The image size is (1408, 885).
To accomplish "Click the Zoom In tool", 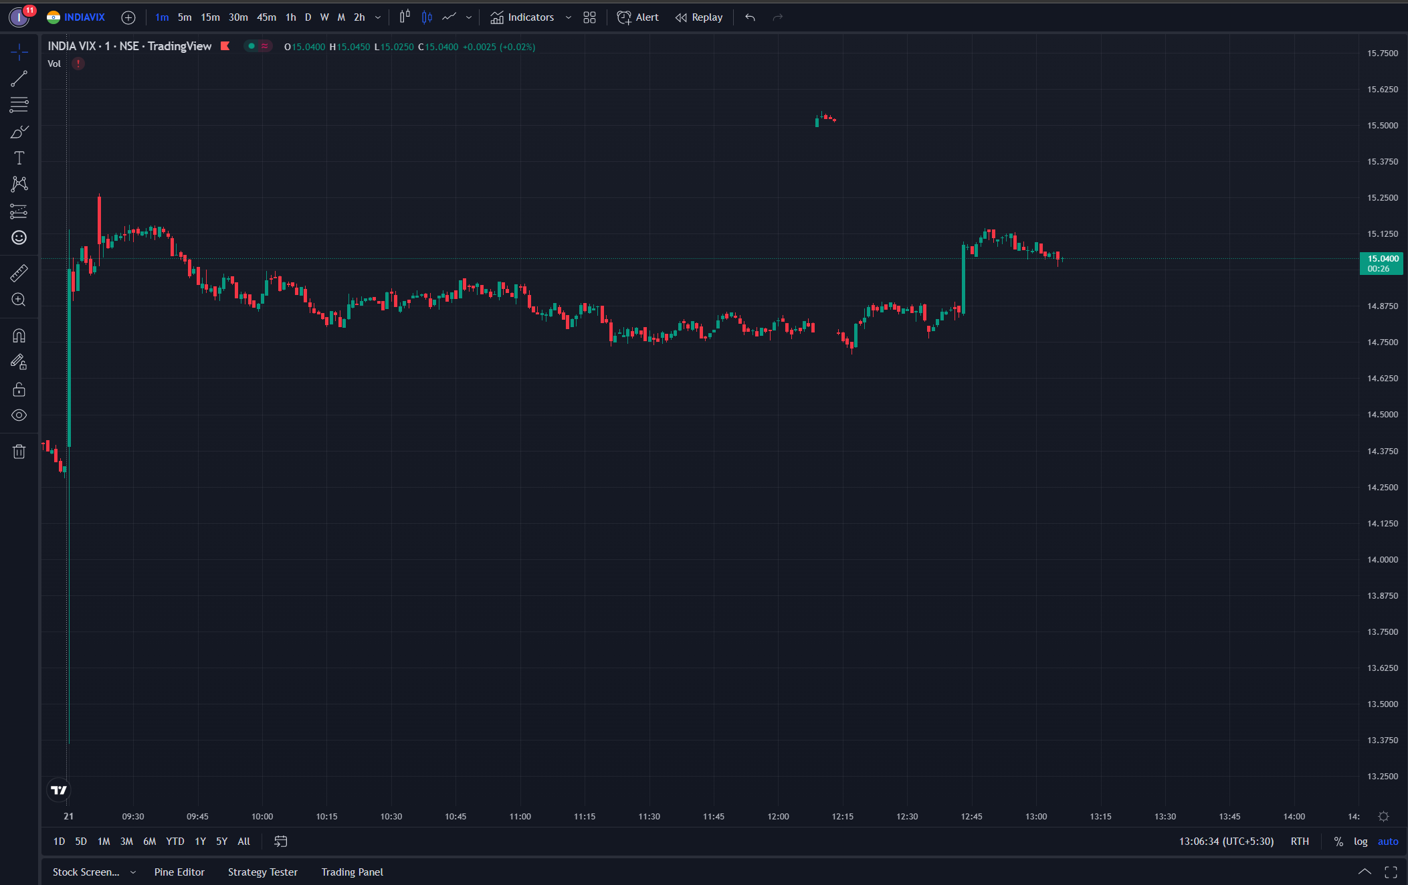I will [x=19, y=300].
